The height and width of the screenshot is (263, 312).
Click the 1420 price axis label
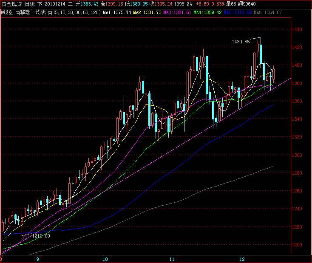coord(297,47)
